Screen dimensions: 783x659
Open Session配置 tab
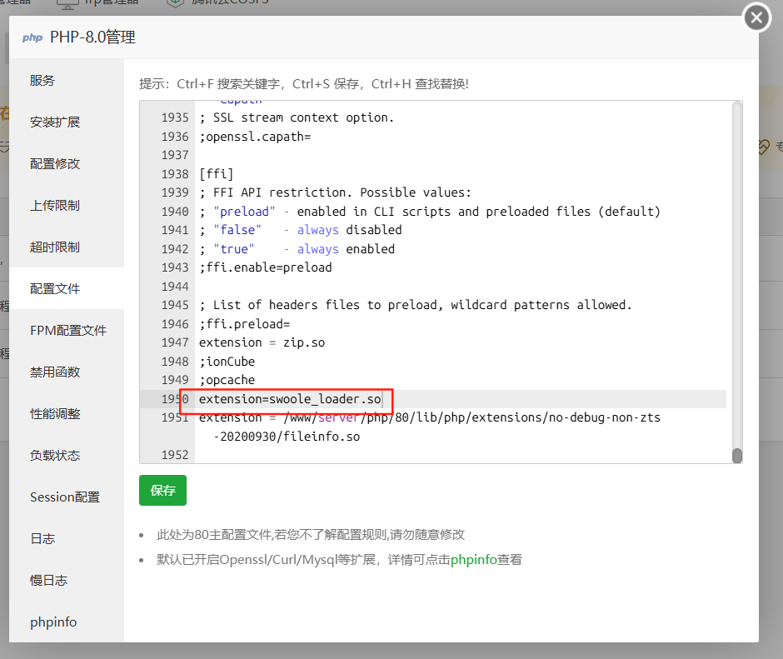(65, 497)
